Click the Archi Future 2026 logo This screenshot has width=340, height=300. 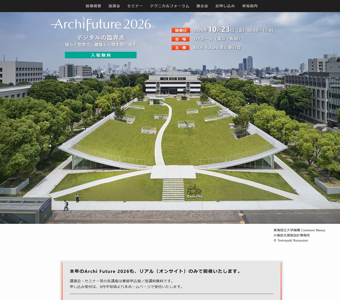tap(101, 24)
